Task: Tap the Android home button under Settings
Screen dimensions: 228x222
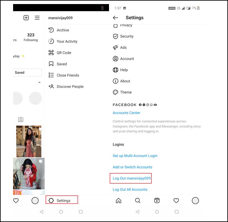Action: pyautogui.click(x=157, y=211)
